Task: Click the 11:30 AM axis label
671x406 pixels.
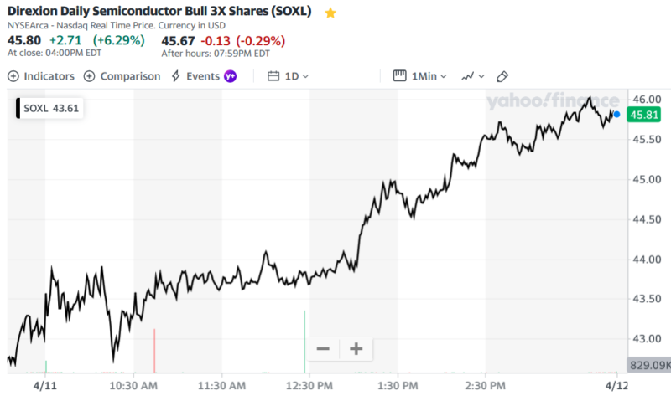Action: pos(221,386)
